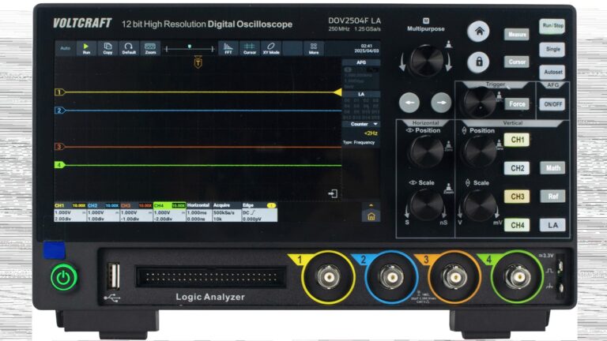The width and height of the screenshot is (607, 341).
Task: Push the Multipurpose knob
Action: 426,61
